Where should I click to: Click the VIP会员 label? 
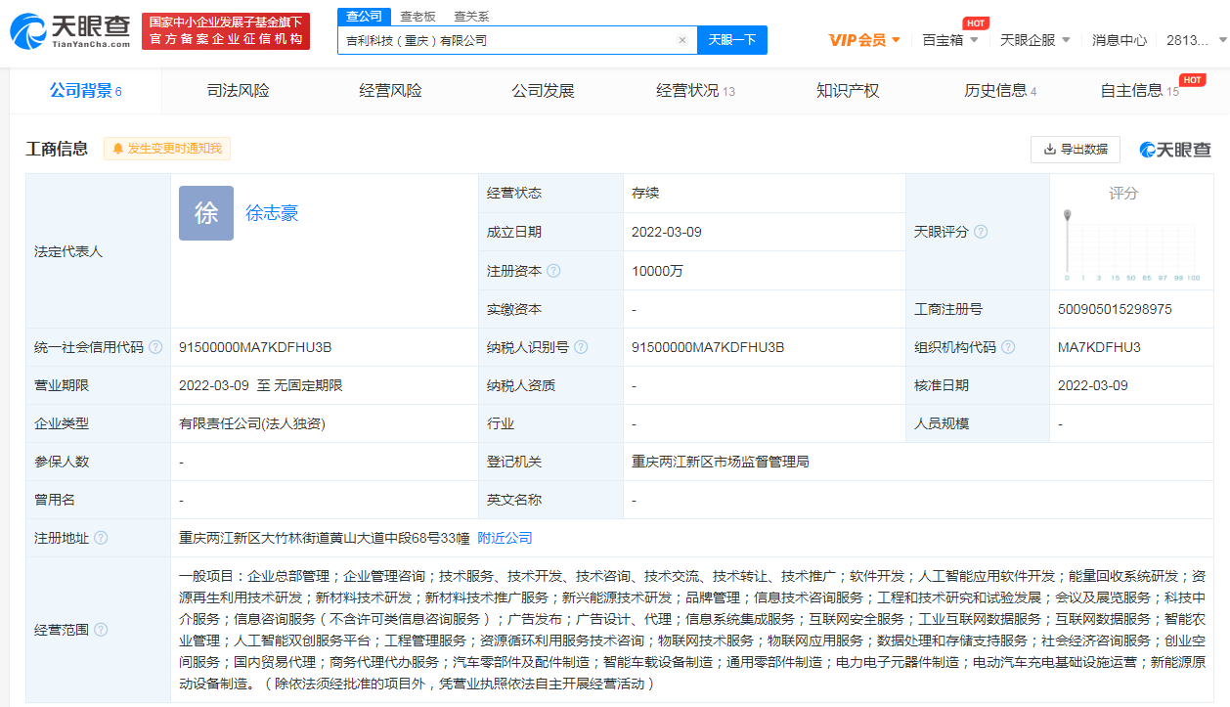pos(857,40)
